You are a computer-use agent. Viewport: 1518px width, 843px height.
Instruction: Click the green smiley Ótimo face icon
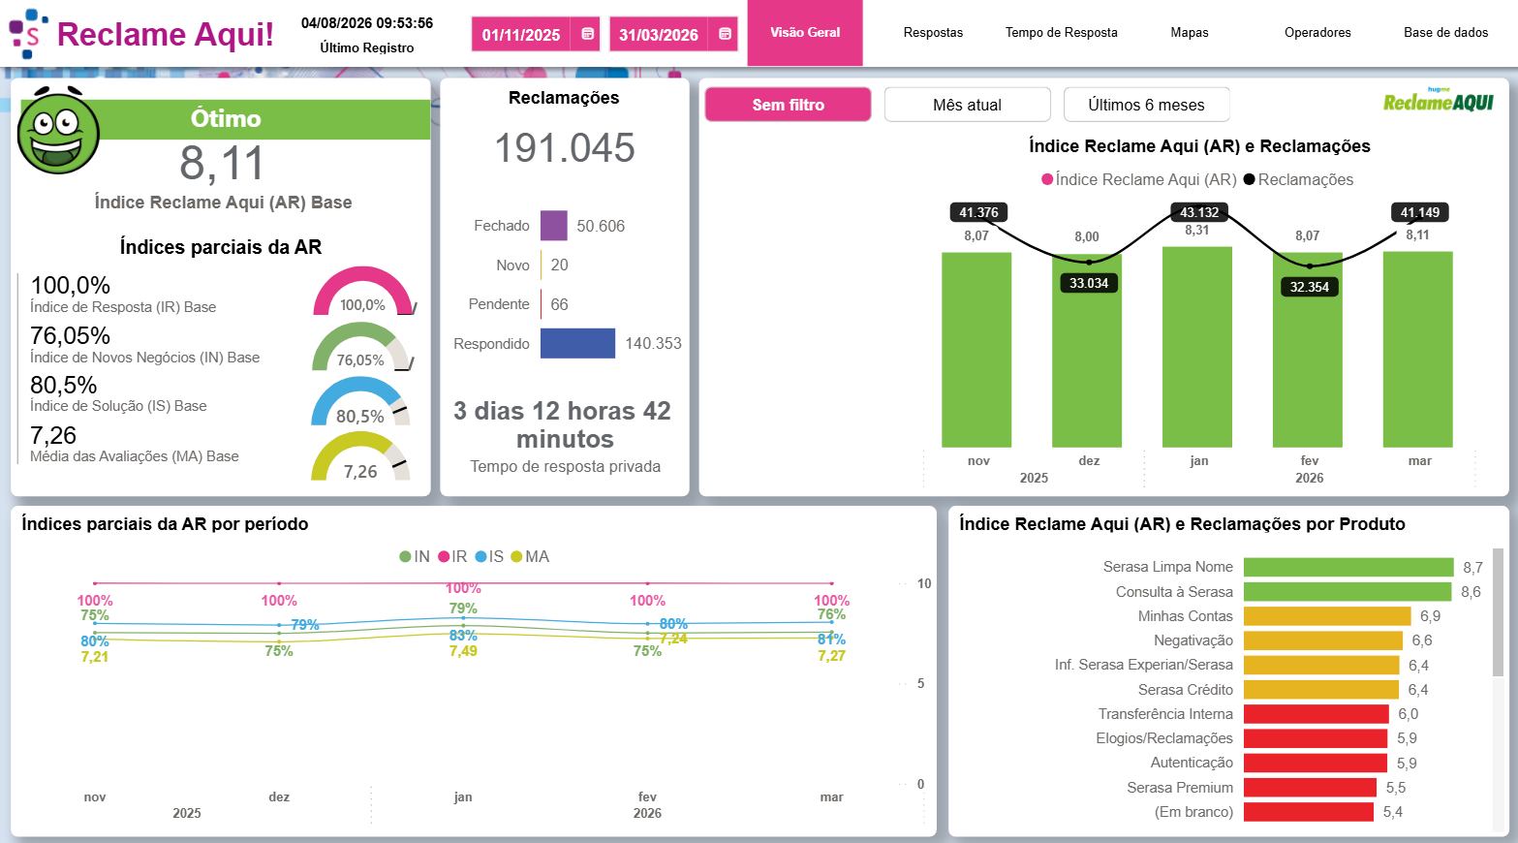click(58, 131)
